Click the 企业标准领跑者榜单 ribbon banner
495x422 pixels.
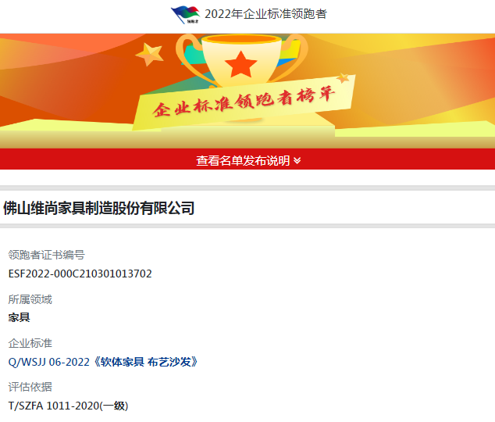(244, 102)
